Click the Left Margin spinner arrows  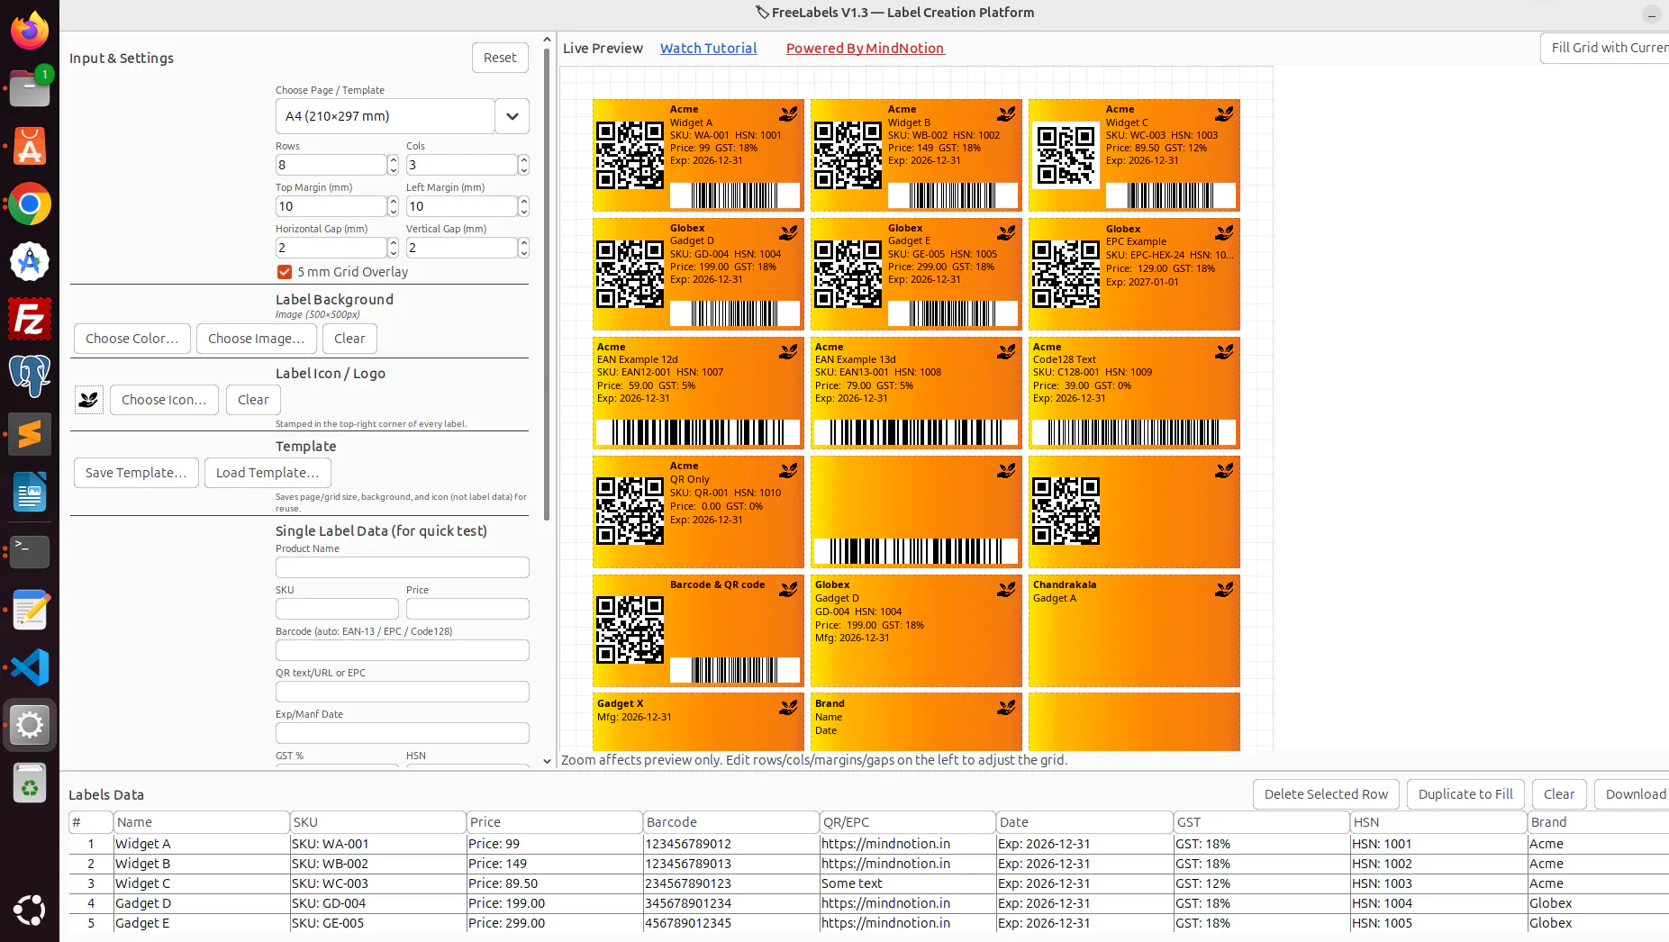(x=523, y=206)
